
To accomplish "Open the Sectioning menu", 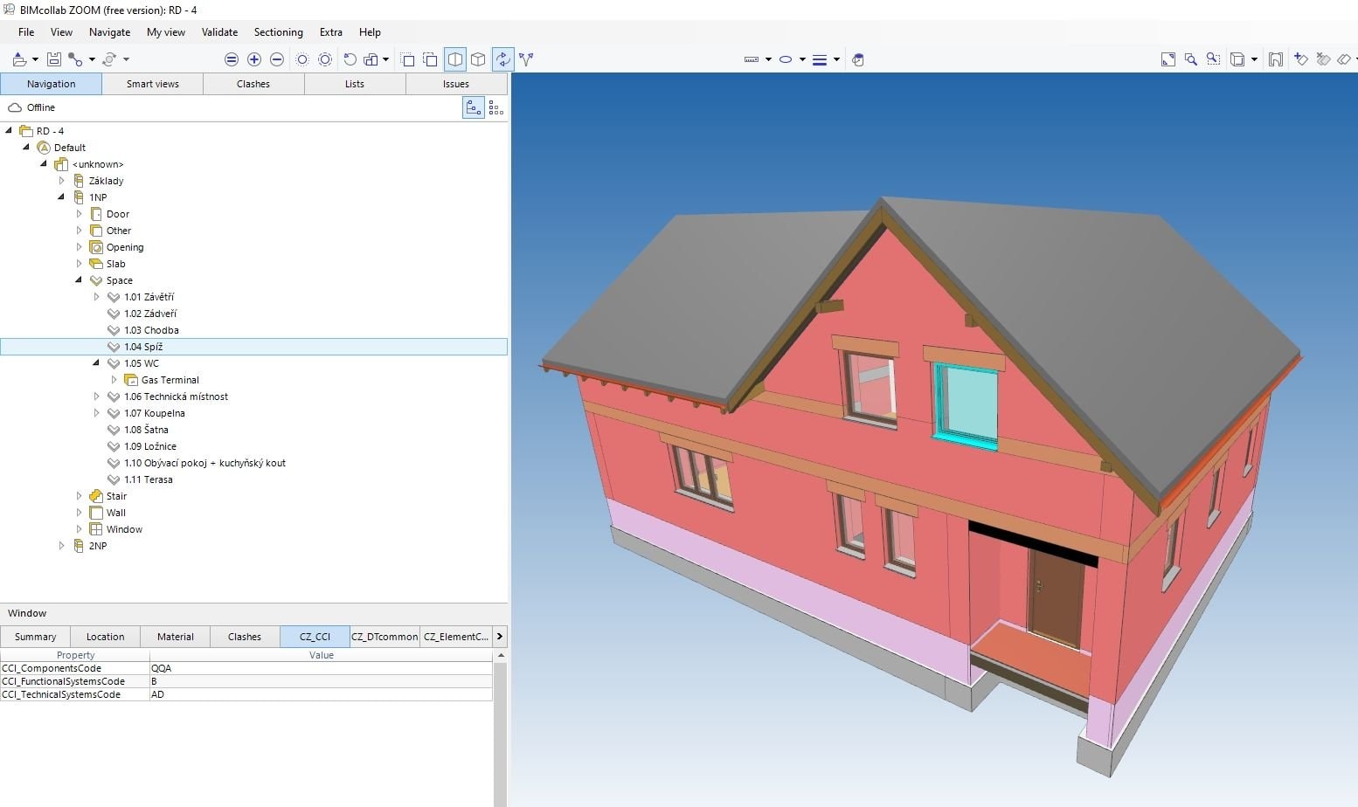I will [278, 32].
